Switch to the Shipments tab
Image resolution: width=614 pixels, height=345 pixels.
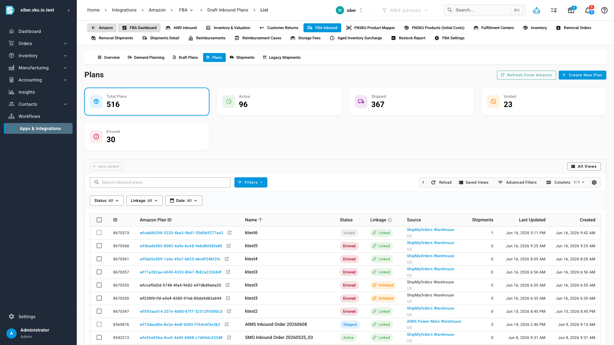(x=242, y=57)
